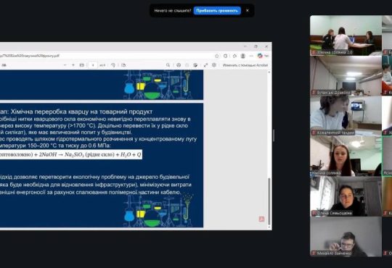Zoom out the PDF with minus icon
The width and height of the screenshot is (392, 268).
pos(65,65)
